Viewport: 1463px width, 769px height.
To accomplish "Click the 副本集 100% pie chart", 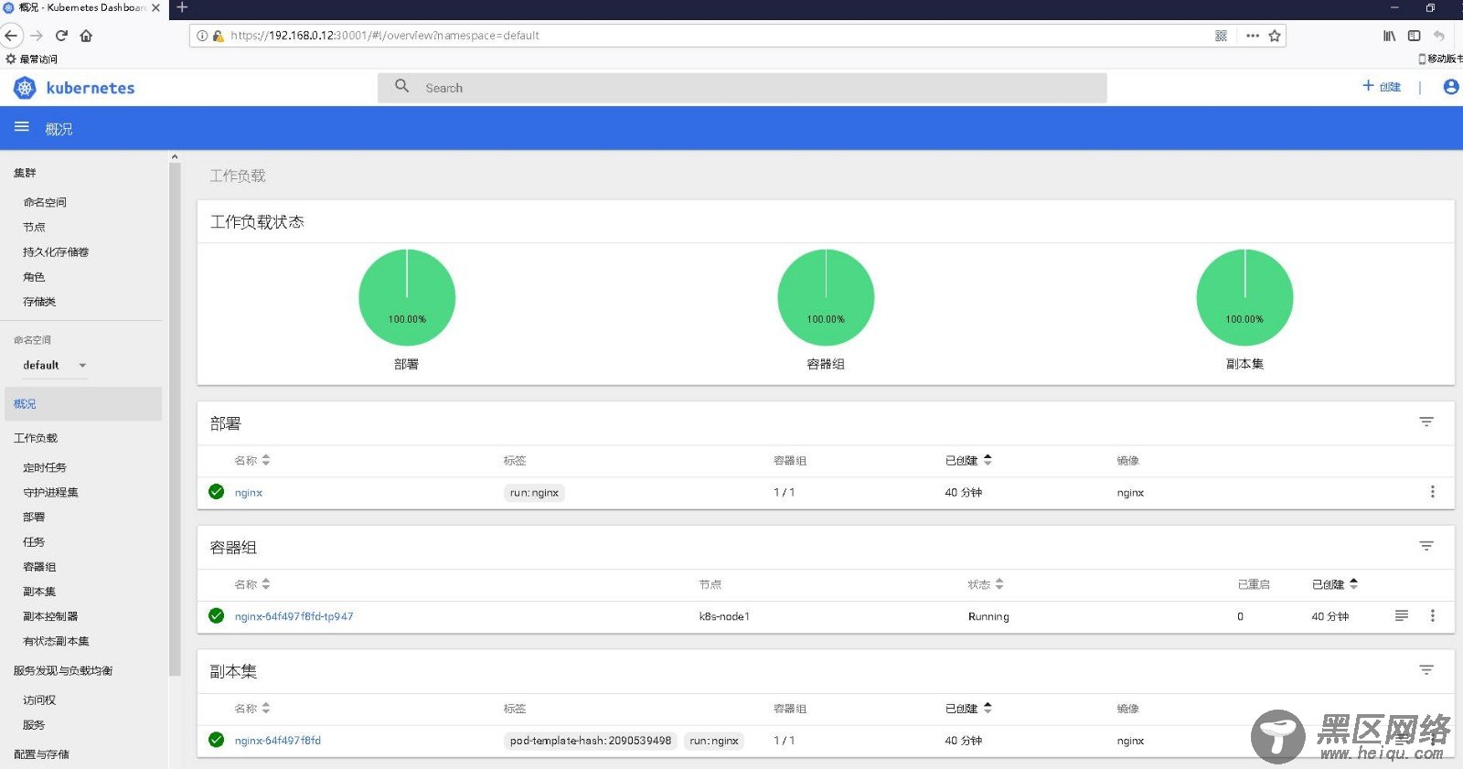I will [1244, 297].
